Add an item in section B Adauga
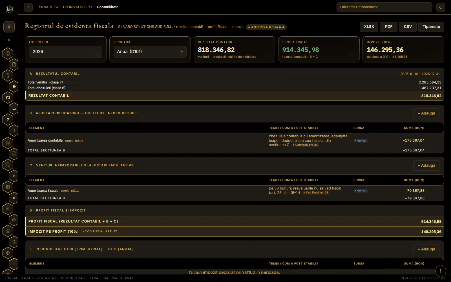 tap(426, 113)
